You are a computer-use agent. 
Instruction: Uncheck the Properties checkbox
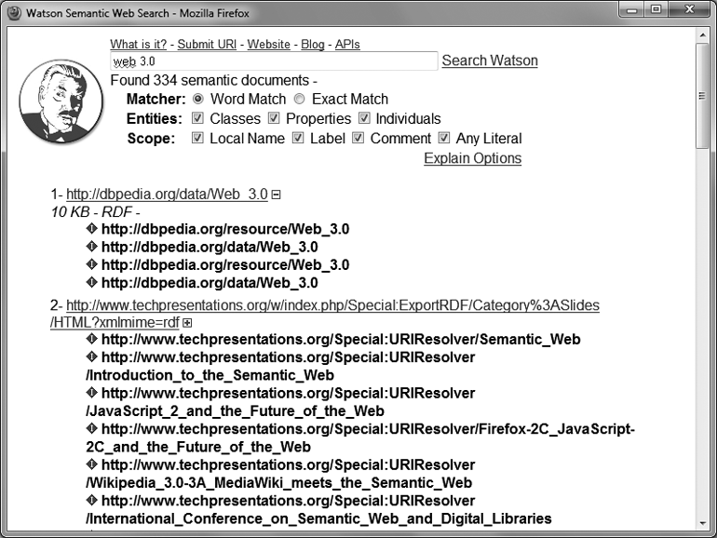click(x=274, y=118)
